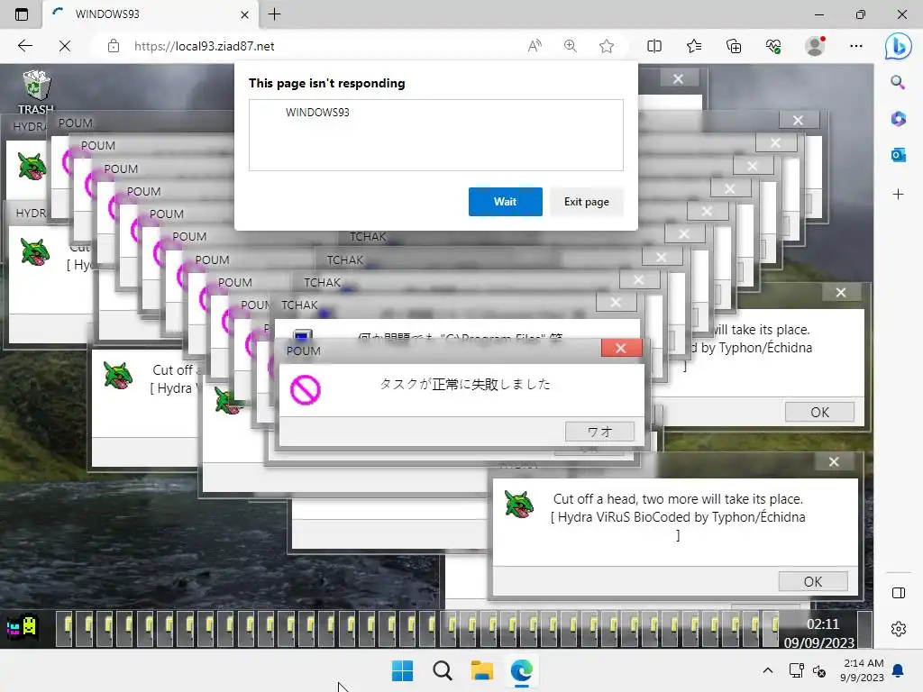The height and width of the screenshot is (692, 923).
Task: Click the muted volume icon in tray
Action: (819, 670)
